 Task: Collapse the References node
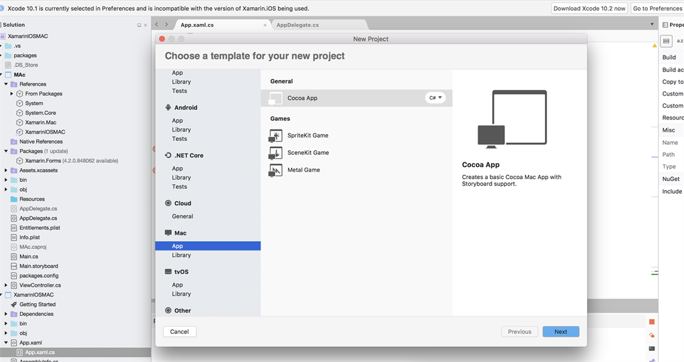click(x=6, y=84)
